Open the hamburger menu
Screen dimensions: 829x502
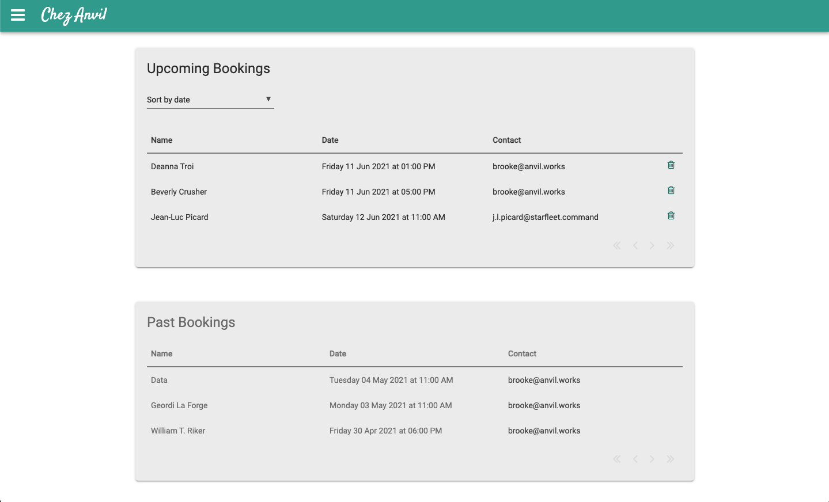click(x=18, y=16)
